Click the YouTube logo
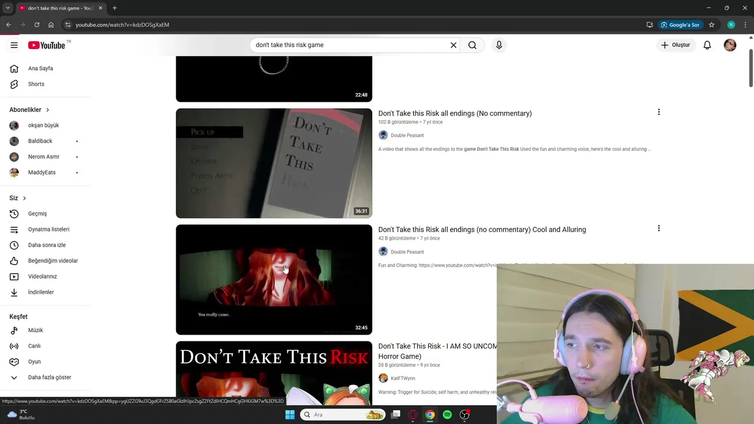754x424 pixels. tap(47, 45)
